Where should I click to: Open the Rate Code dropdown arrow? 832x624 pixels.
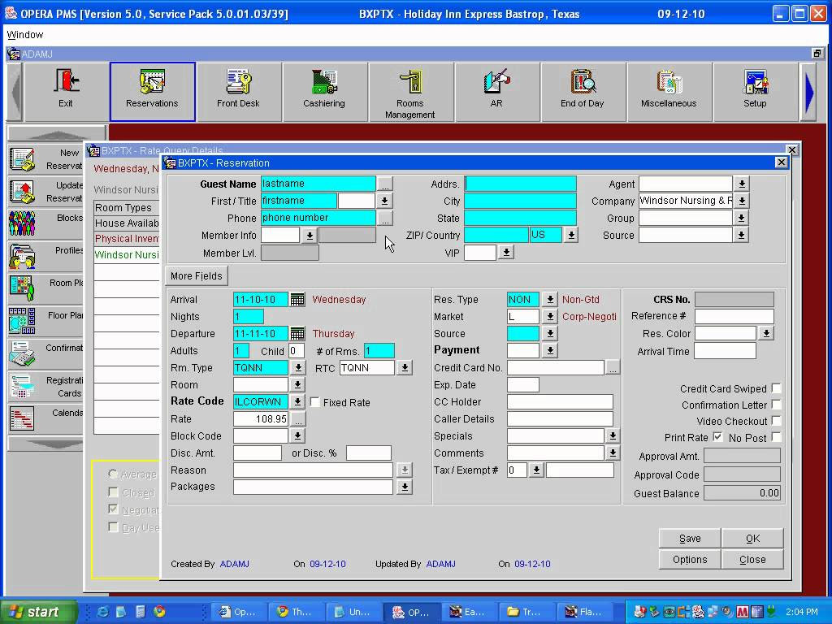297,401
